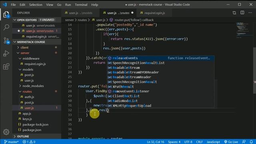Open the Explorer view in activity bar
This screenshot has width=256, height=144.
[x=6, y=15]
